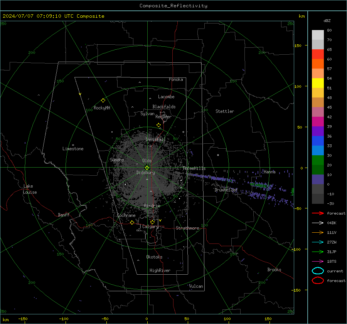
Task: Select the indigo 0–10 dBZ swatch
Action: (x=318, y=180)
